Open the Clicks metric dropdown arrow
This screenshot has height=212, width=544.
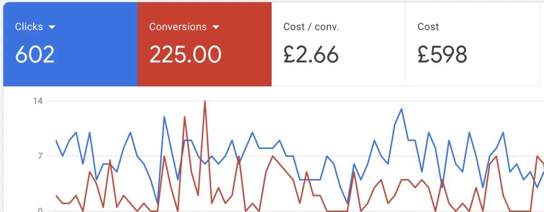click(x=52, y=27)
